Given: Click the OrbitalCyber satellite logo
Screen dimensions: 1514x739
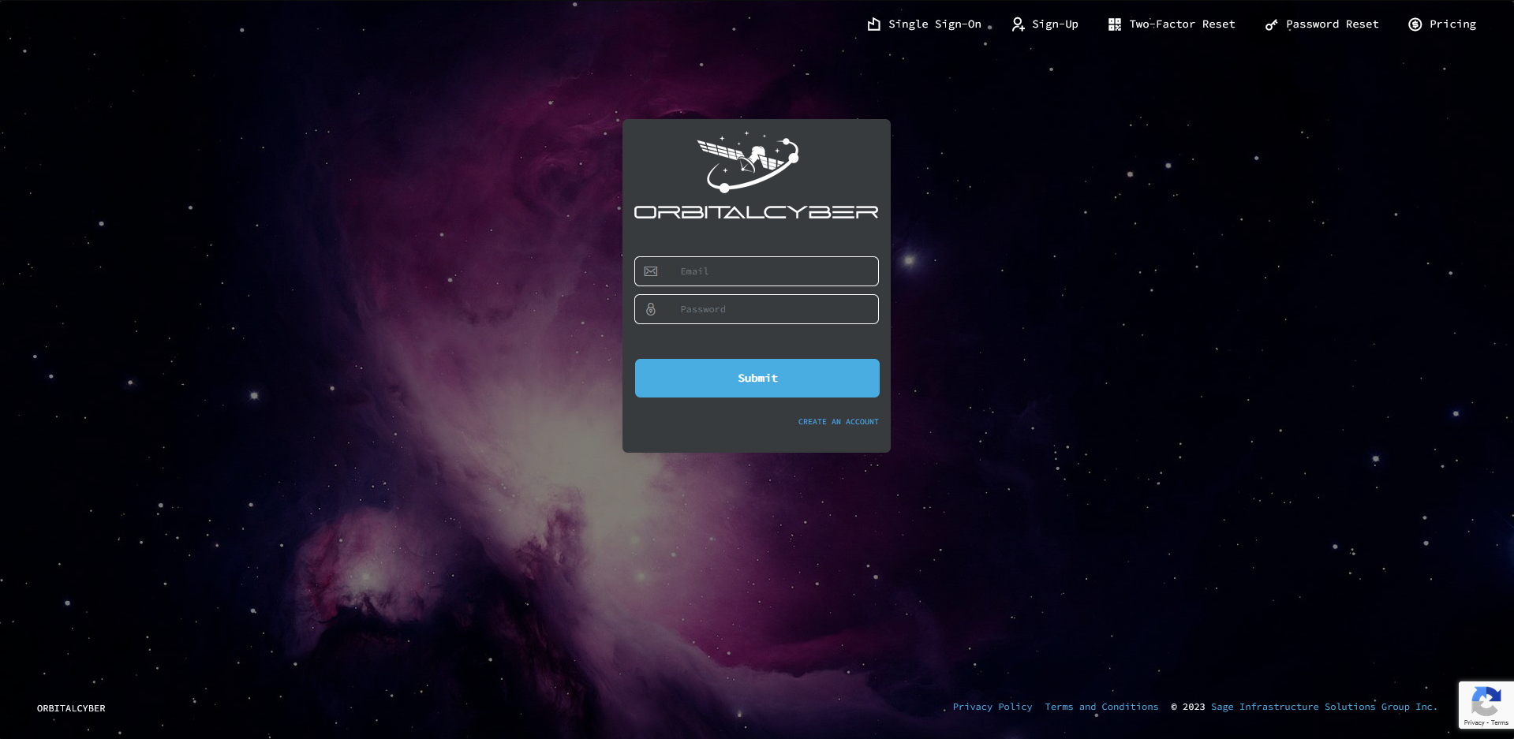Looking at the screenshot, I should 750,162.
